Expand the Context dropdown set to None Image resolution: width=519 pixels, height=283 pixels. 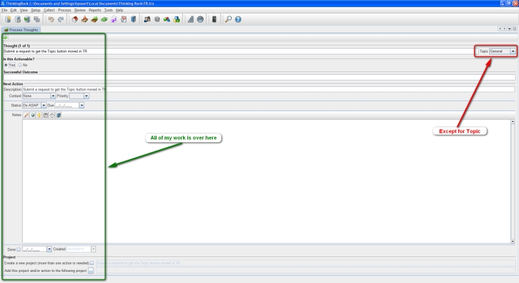[x=53, y=95]
